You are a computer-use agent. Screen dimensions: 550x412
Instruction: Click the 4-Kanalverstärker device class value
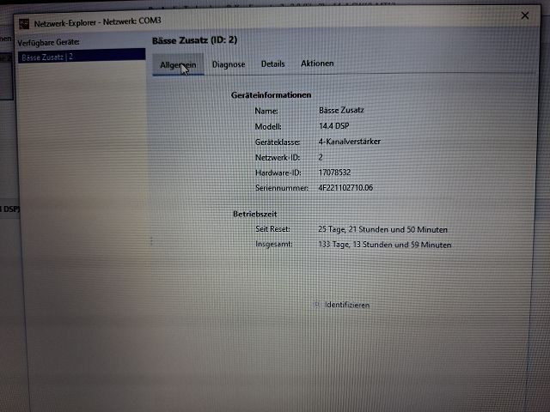(x=349, y=142)
